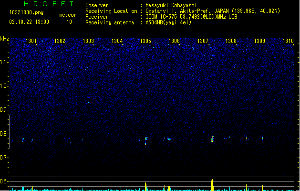
Task: Click the 1308 time marker
Action: pos(231,41)
